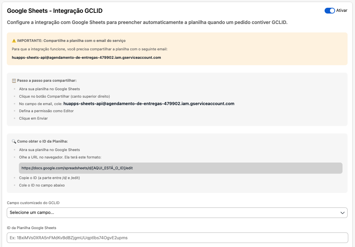Screen dimensions: 355x247
Task: Click the Google Sheets - Integração GCLID heading
Action: [55, 10]
